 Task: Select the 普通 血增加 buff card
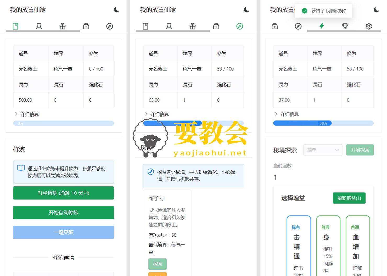point(358,246)
